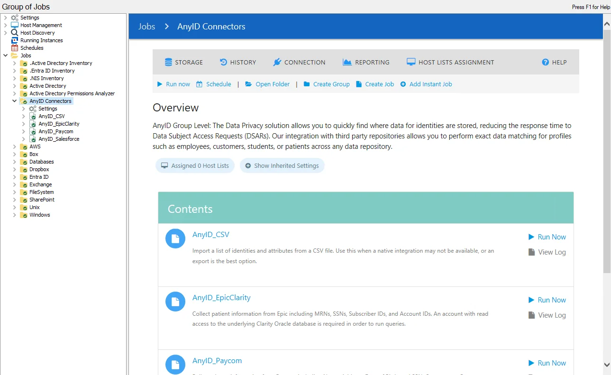The height and width of the screenshot is (375, 611).
Task: Expand the Databases group node
Action: [x=15, y=162]
